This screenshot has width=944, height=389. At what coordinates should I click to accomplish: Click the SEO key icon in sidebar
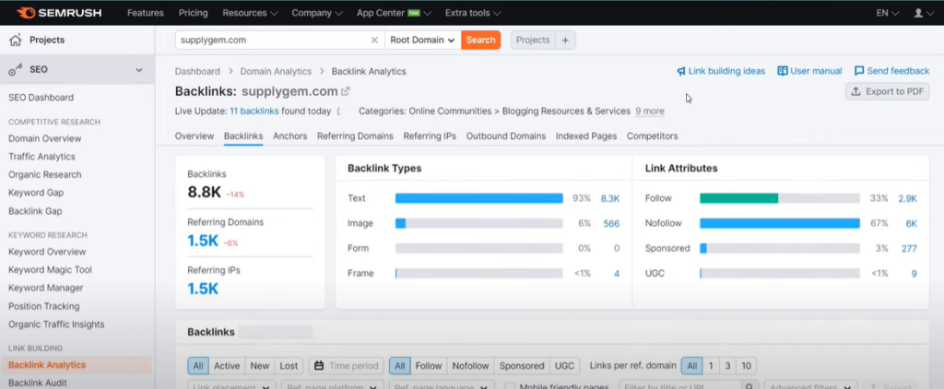point(15,70)
